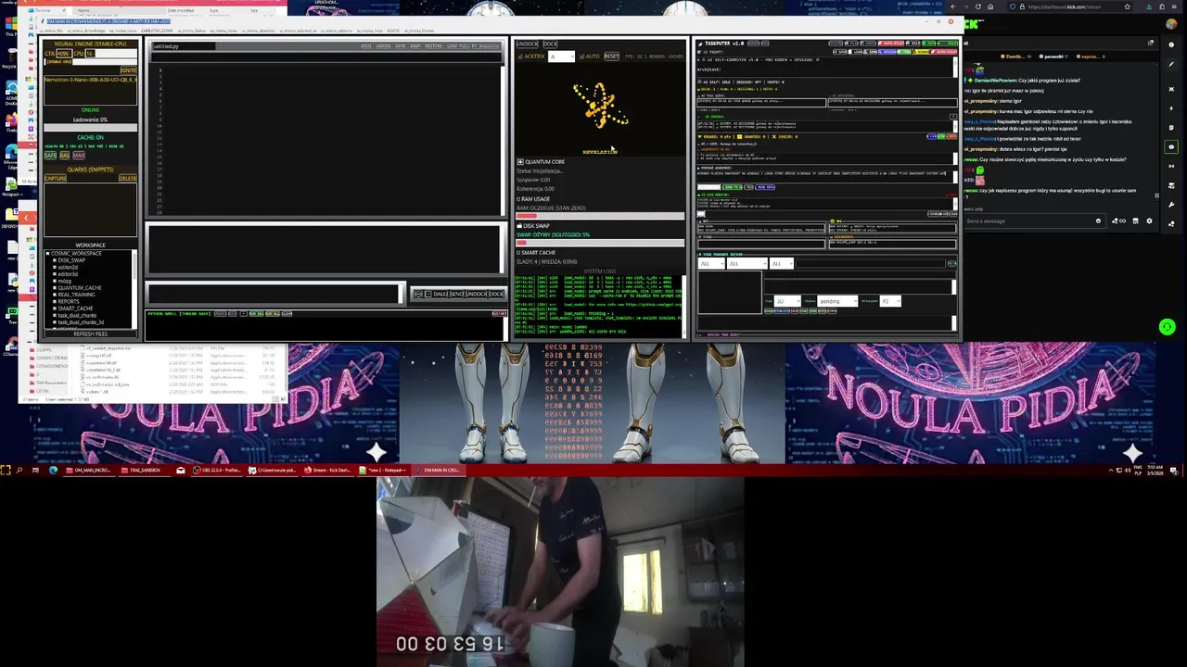
Task: Edit the CPU thread count field
Action: pos(90,54)
